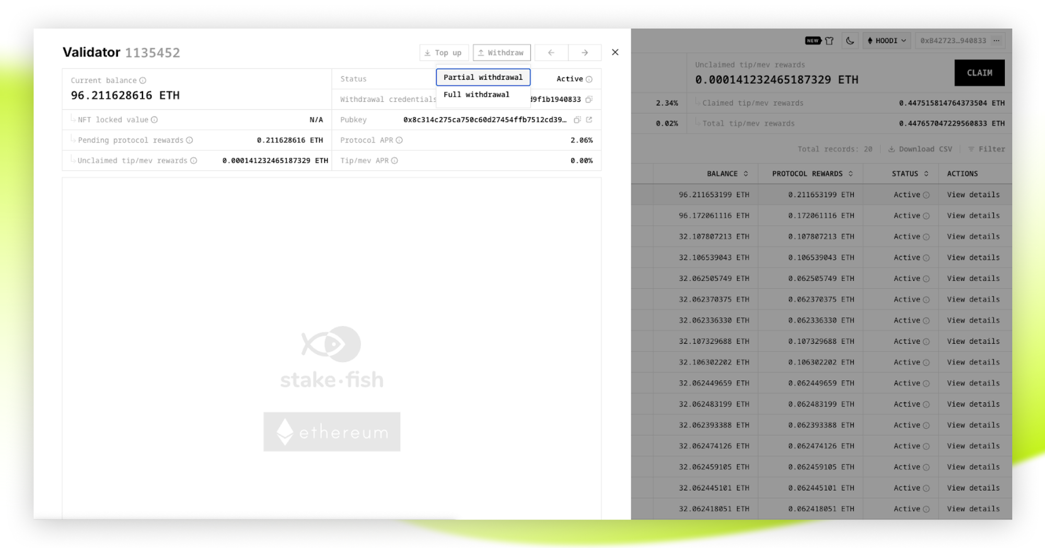Image resolution: width=1045 pixels, height=548 pixels.
Task: Toggle dark mode with the moon icon
Action: click(x=850, y=41)
